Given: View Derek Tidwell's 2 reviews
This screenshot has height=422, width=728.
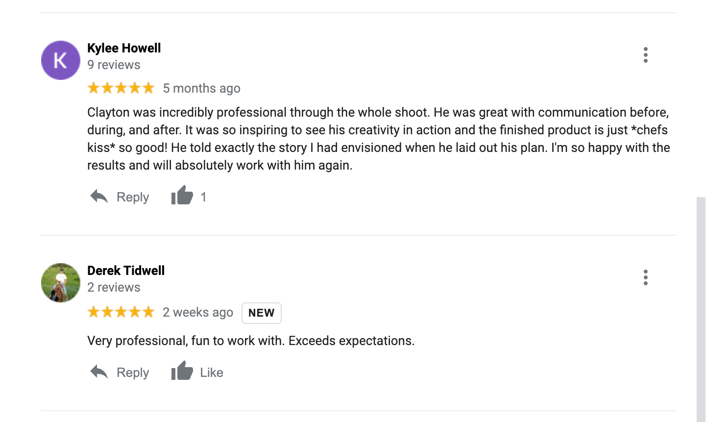Looking at the screenshot, I should pyautogui.click(x=114, y=287).
